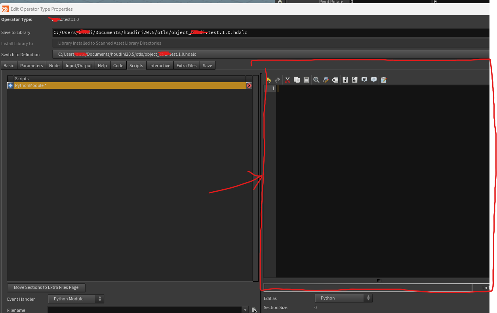Click the Scripts column header
The image size is (497, 313).
tap(130, 79)
